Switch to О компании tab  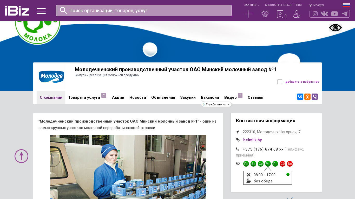(x=51, y=97)
